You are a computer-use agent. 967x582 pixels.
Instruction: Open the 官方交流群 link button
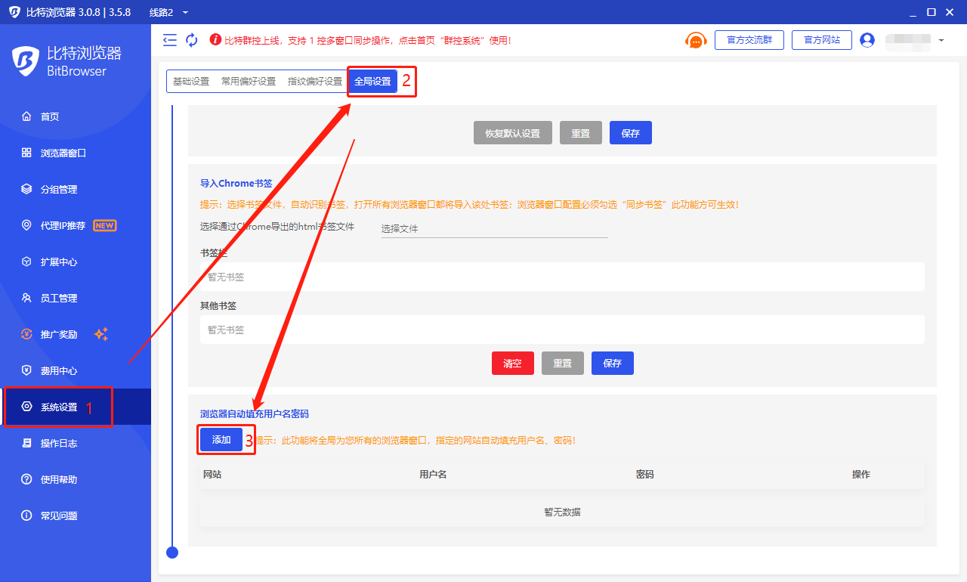[749, 40]
